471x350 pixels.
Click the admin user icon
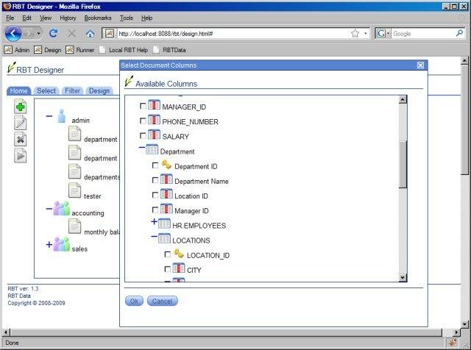(61, 116)
